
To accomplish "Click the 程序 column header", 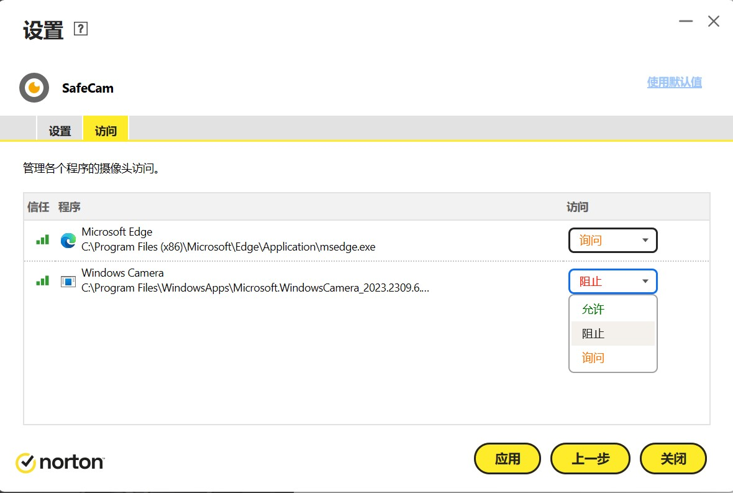I will tap(70, 207).
